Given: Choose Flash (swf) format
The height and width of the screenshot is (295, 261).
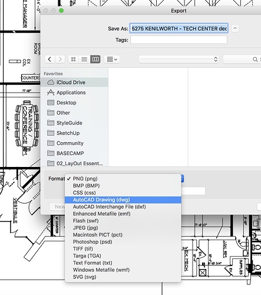Looking at the screenshot, I should point(123,221).
